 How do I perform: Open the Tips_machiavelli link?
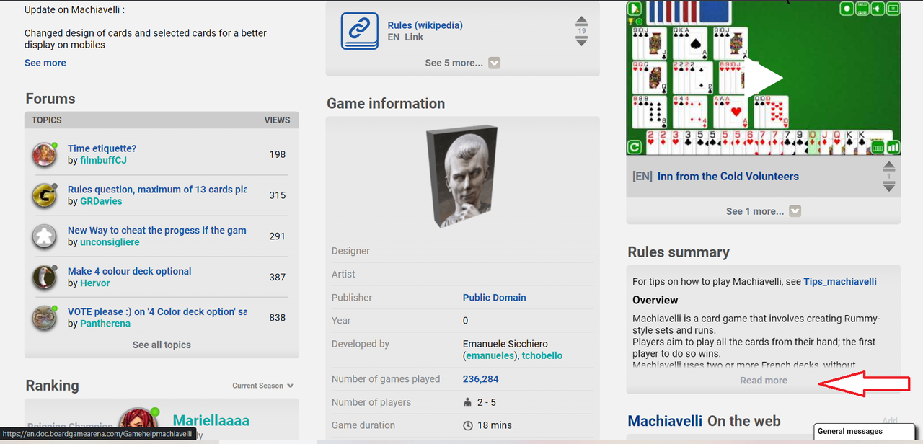(x=840, y=282)
